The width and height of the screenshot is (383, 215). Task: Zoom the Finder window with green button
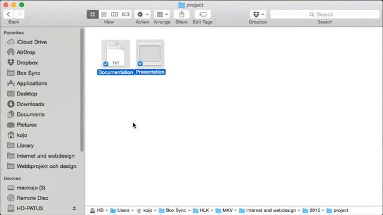[22, 5]
